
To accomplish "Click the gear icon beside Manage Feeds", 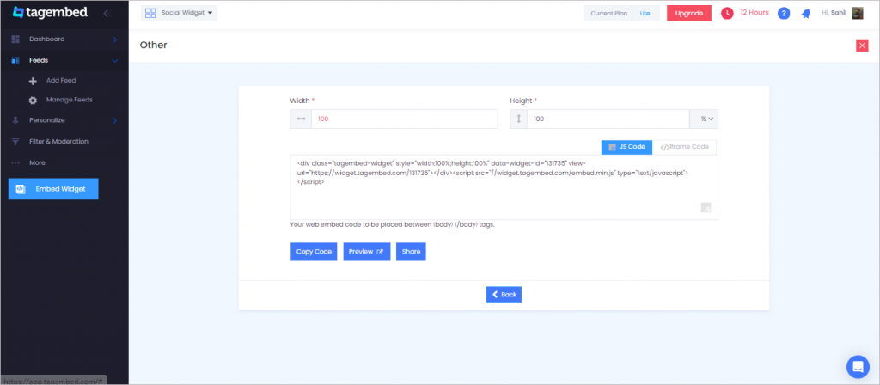I will pos(34,101).
